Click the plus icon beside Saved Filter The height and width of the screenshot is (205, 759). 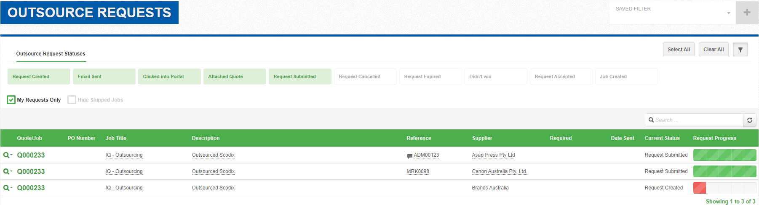747,13
